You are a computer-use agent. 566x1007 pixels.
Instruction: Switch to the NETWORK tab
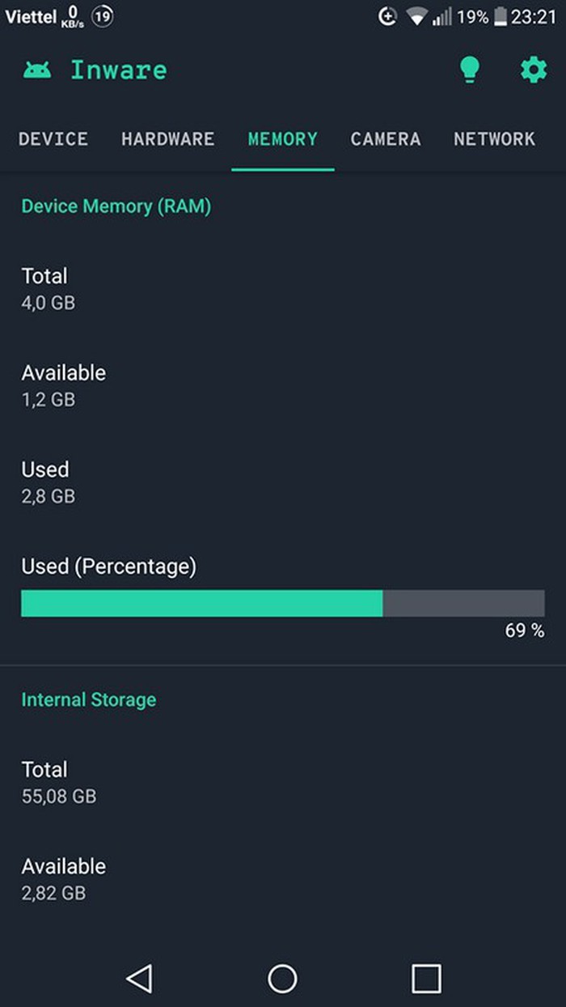pyautogui.click(x=494, y=139)
